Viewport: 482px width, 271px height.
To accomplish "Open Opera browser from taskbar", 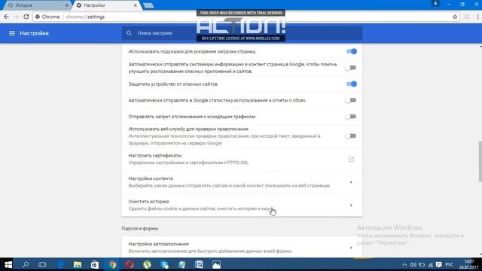I will point(130,264).
